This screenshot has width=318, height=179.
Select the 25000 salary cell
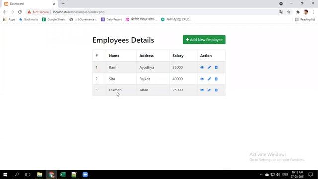183,90
